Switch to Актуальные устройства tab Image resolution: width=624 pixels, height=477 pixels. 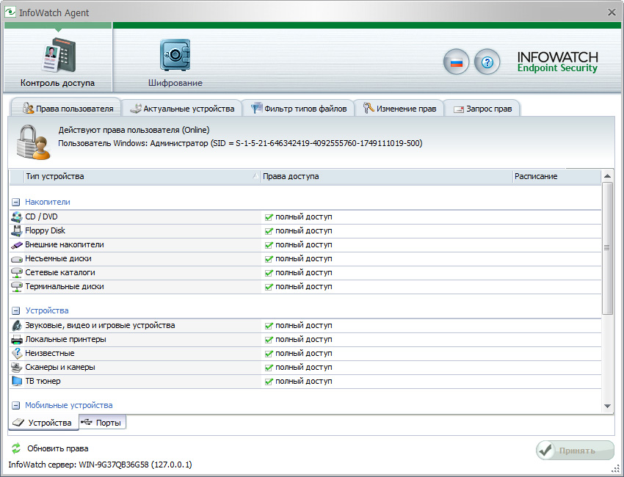point(182,108)
